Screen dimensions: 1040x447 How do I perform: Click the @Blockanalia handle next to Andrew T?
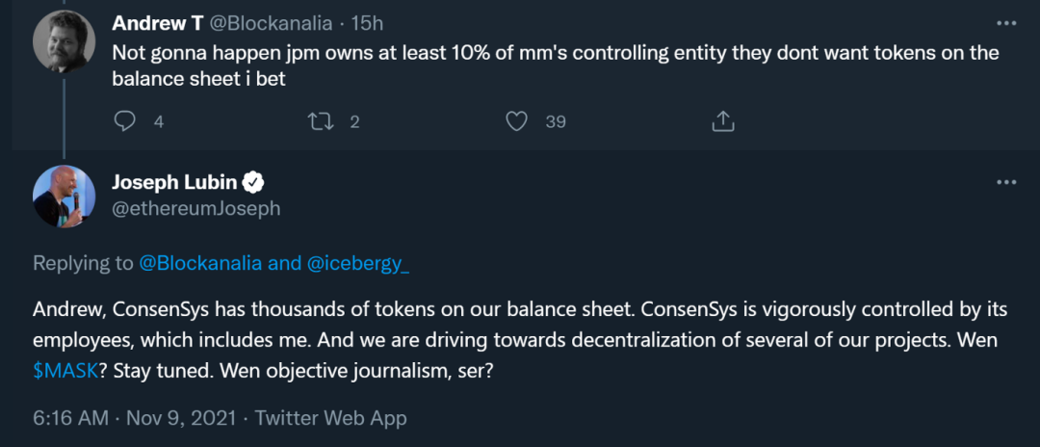(271, 23)
